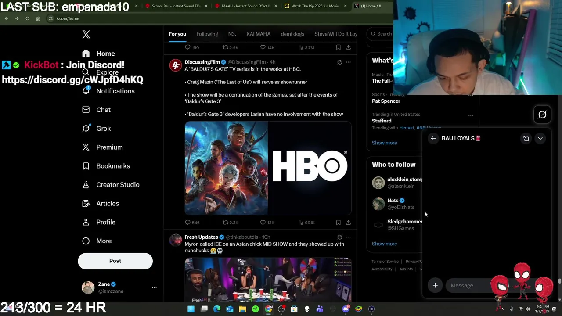Switch to the N3. tab
The image size is (562, 316).
[x=232, y=34]
